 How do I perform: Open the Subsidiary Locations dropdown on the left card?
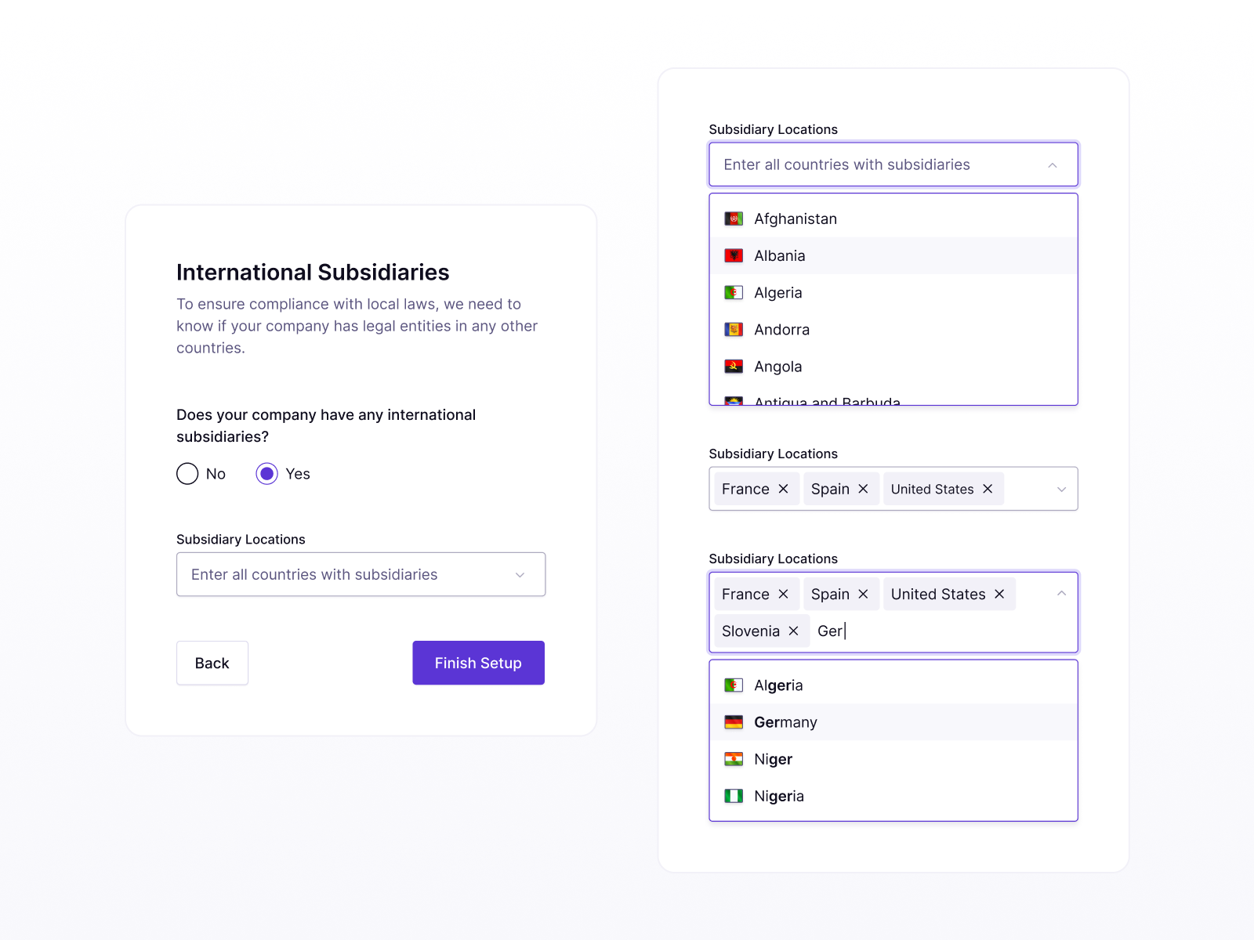(361, 574)
